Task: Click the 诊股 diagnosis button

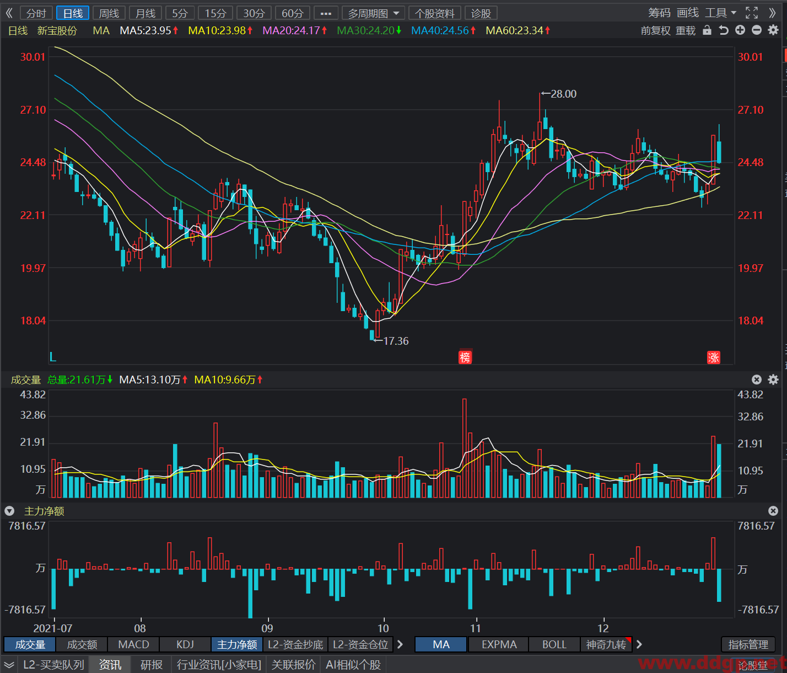Action: [481, 13]
